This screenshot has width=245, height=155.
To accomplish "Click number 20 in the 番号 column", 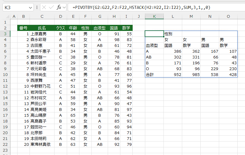I will 23,144.
